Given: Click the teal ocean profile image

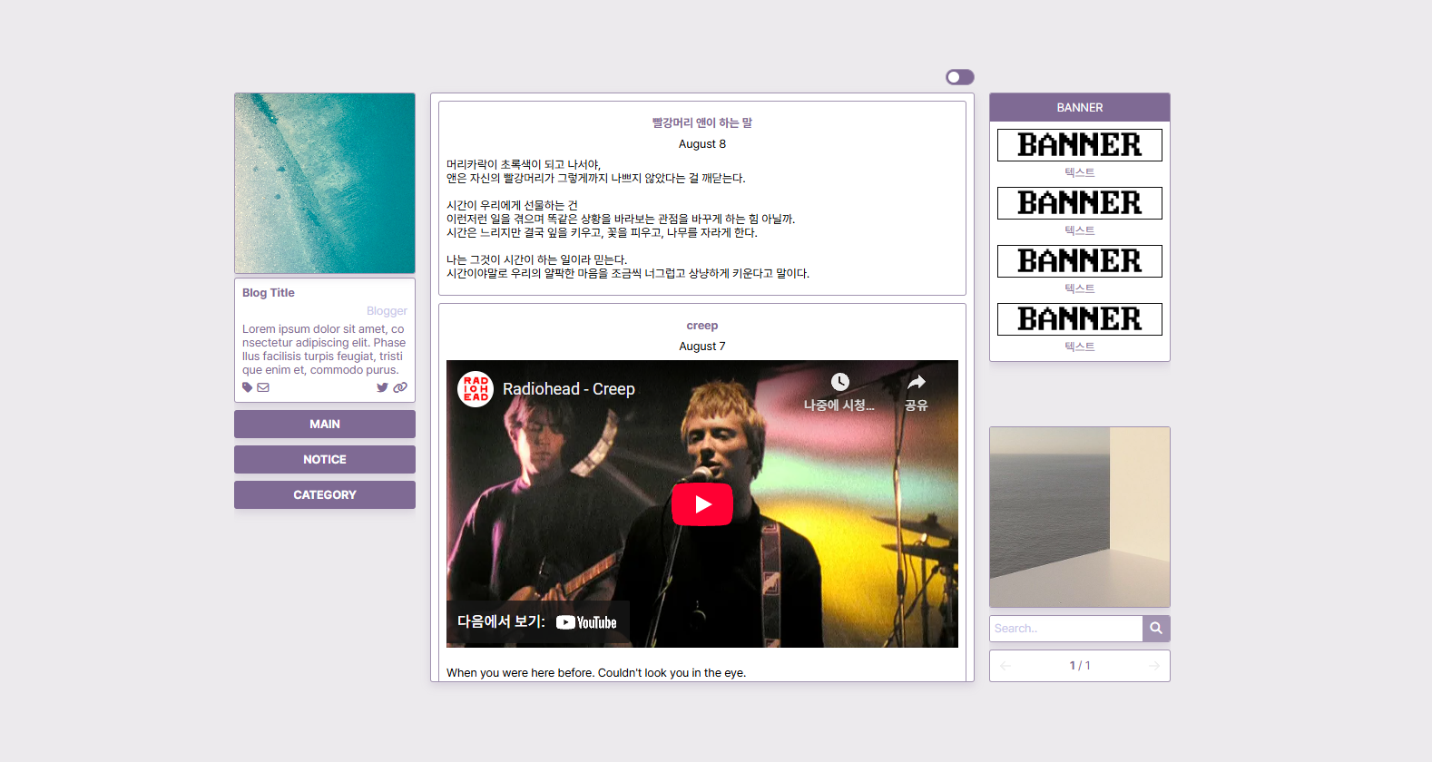Looking at the screenshot, I should (325, 183).
